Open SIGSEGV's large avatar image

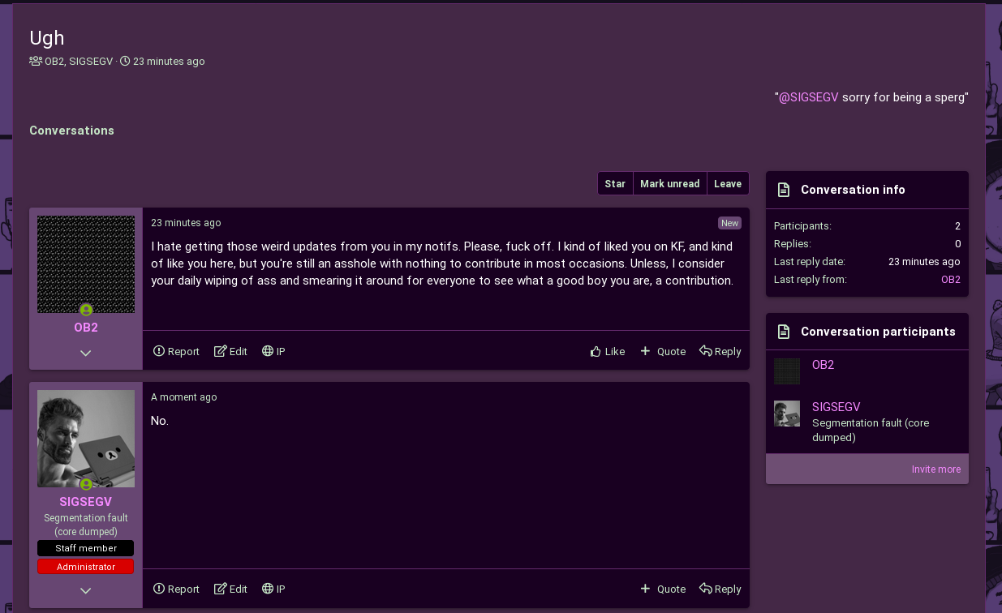[x=86, y=439]
